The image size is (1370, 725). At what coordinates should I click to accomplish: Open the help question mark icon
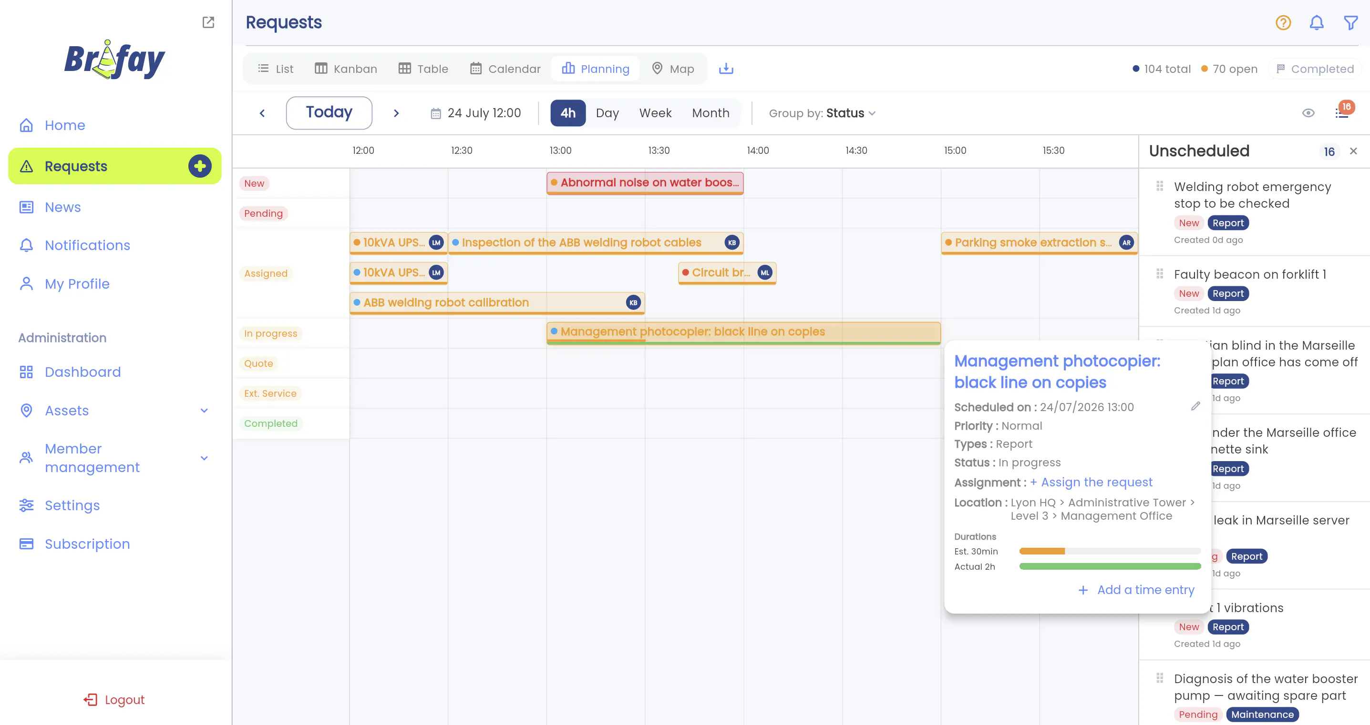[x=1283, y=22]
